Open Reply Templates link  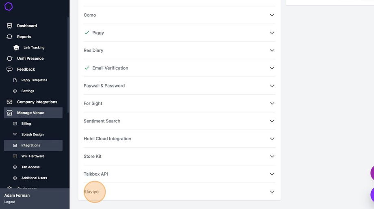(34, 80)
